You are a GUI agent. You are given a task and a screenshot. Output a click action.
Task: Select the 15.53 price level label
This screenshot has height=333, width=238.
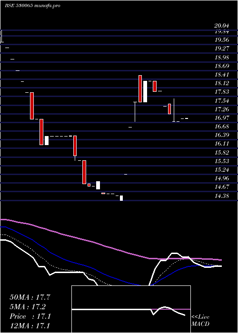point(222,161)
